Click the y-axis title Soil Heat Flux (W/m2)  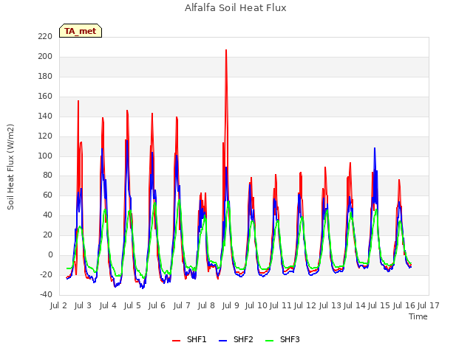pyautogui.click(x=10, y=167)
